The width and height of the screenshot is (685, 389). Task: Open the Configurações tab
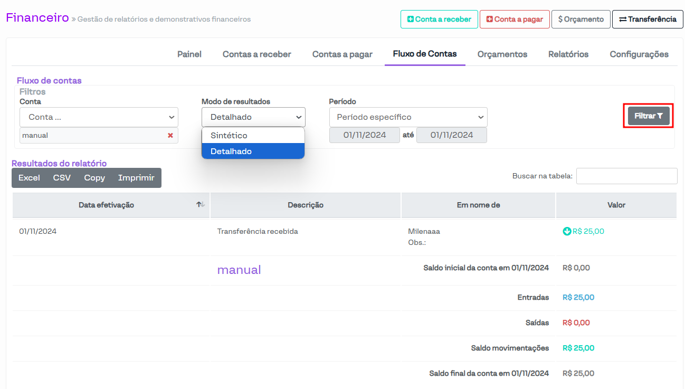(x=639, y=54)
